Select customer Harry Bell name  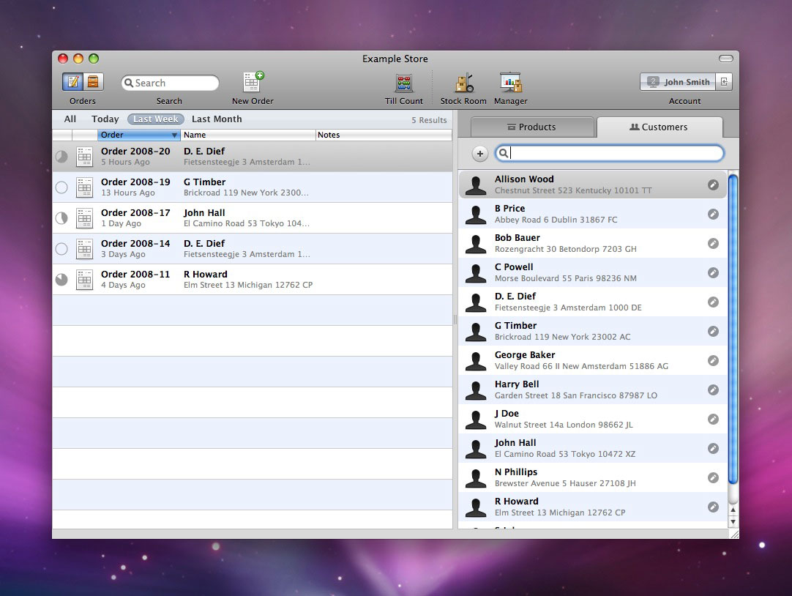(x=517, y=384)
